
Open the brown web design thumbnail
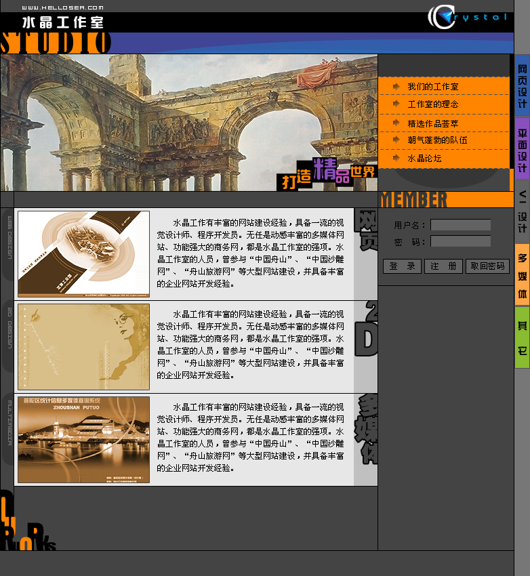coord(84,254)
